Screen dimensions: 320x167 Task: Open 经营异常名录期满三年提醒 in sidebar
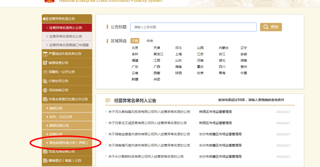tap(67, 45)
